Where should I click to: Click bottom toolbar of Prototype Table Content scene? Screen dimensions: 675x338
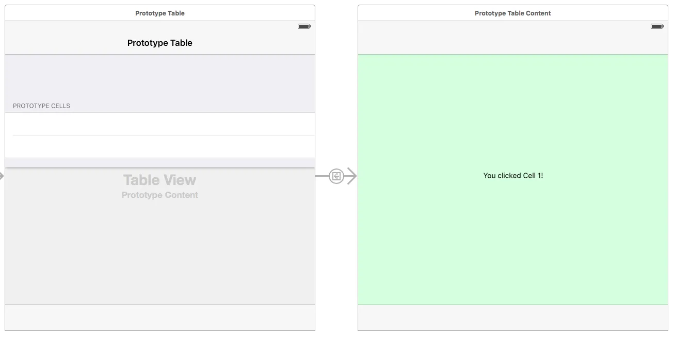[x=513, y=317]
